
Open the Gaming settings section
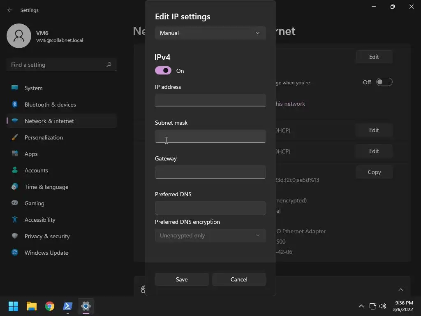(34, 203)
